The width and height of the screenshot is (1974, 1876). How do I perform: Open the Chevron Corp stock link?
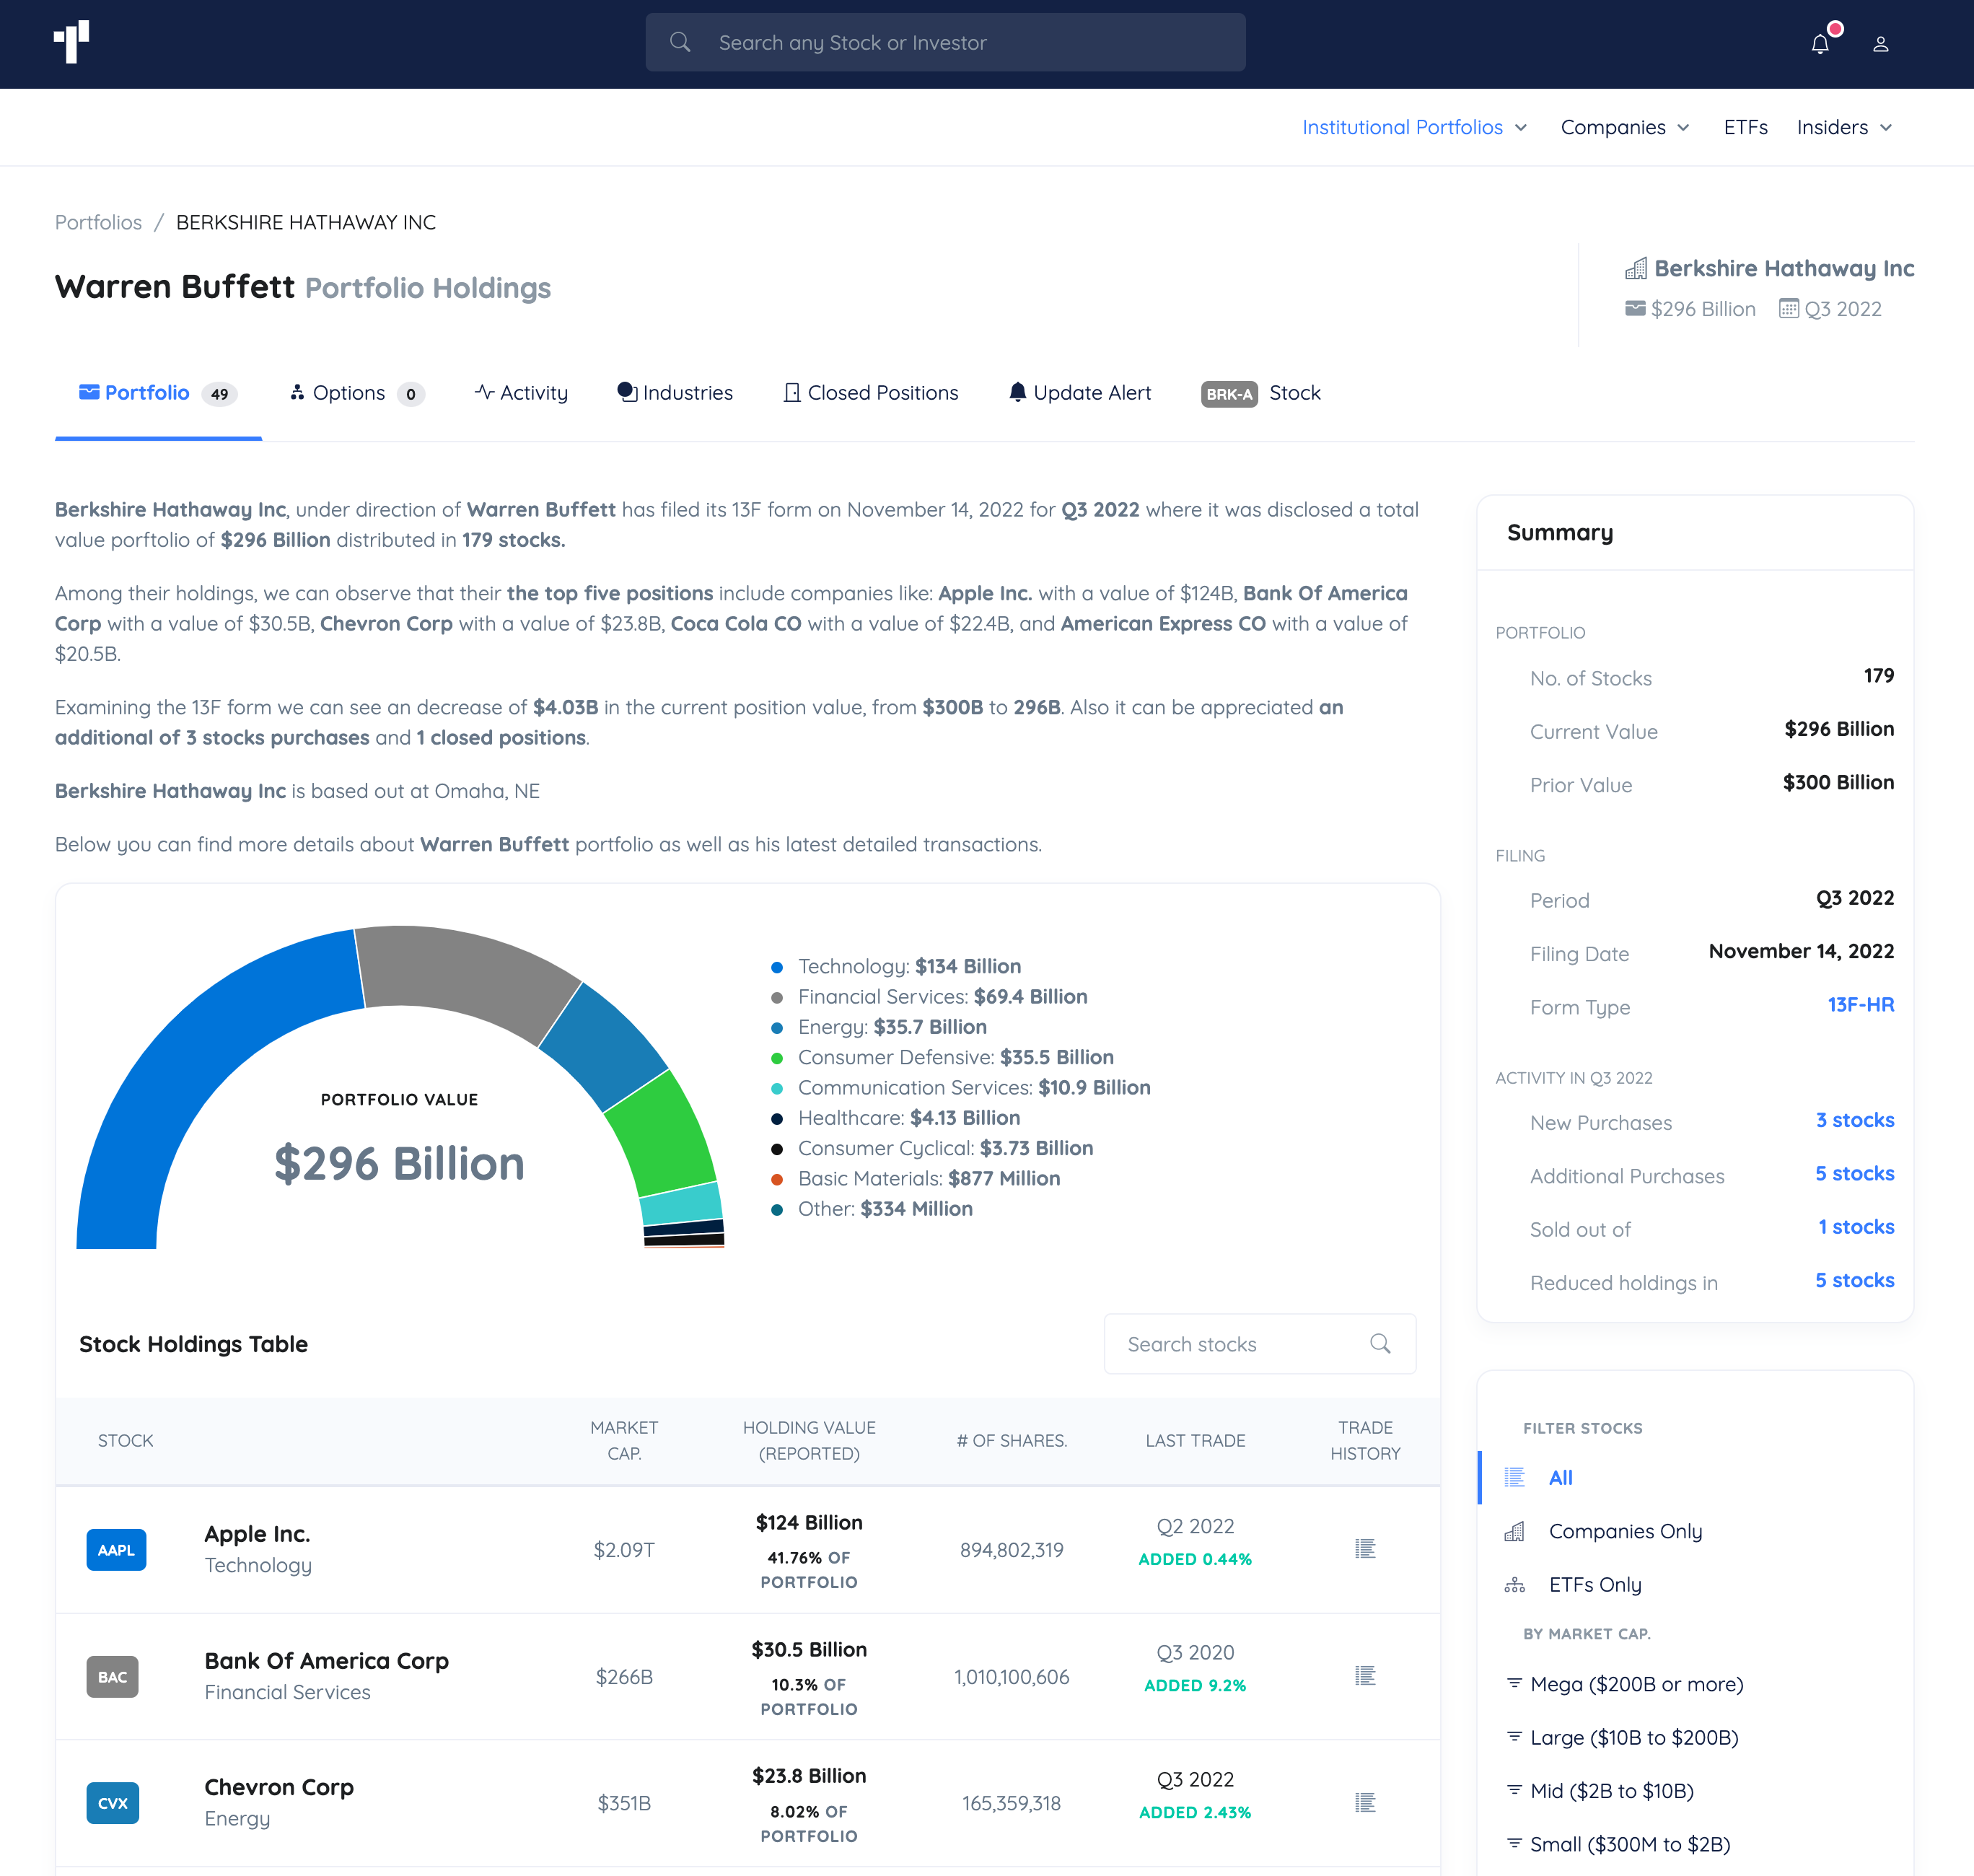pos(279,1787)
